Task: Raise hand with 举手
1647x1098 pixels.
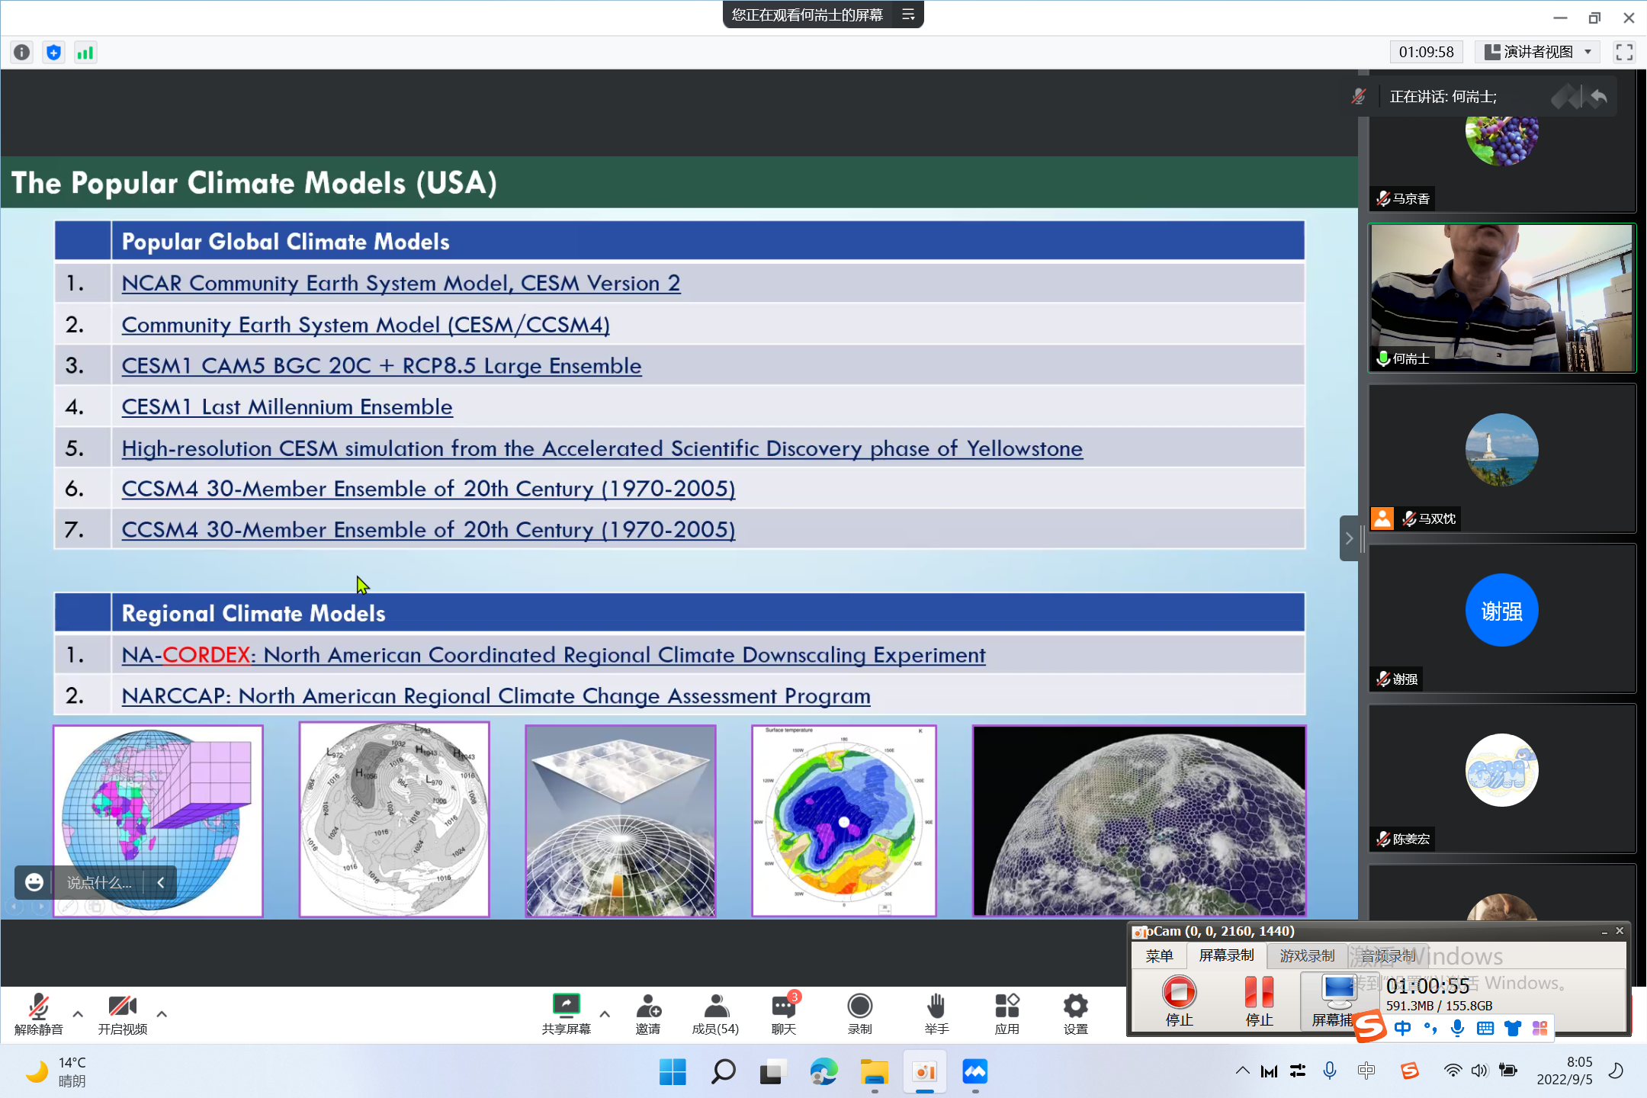Action: 936,1014
